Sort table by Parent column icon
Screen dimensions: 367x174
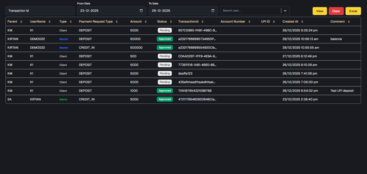click(21, 22)
